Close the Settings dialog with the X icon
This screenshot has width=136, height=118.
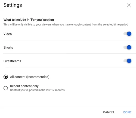(x=129, y=5)
